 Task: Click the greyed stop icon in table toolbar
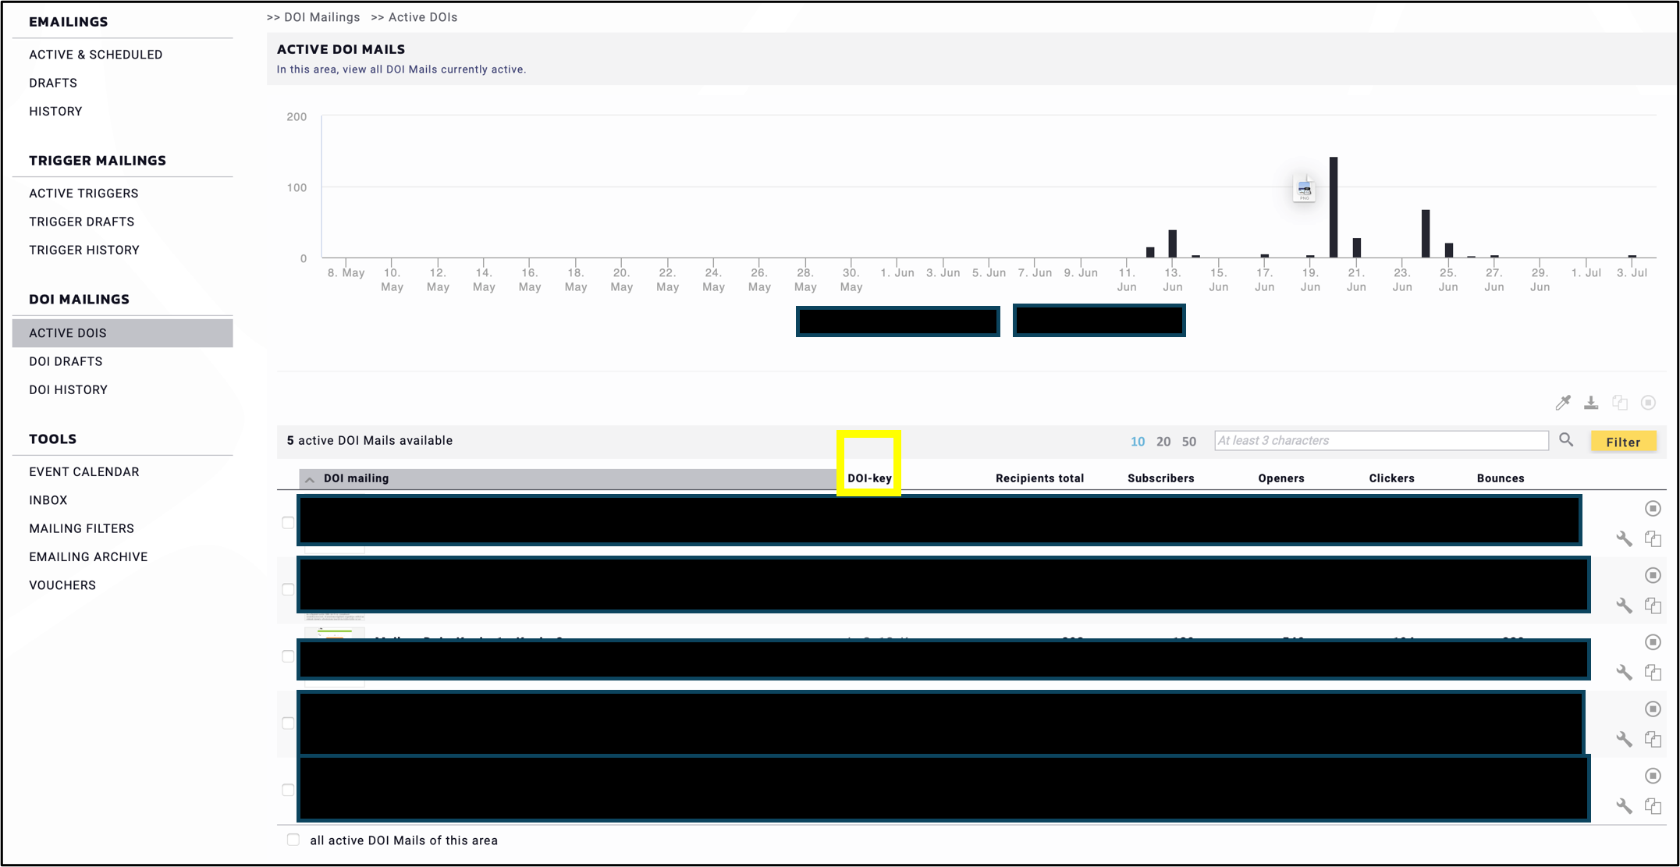point(1648,403)
